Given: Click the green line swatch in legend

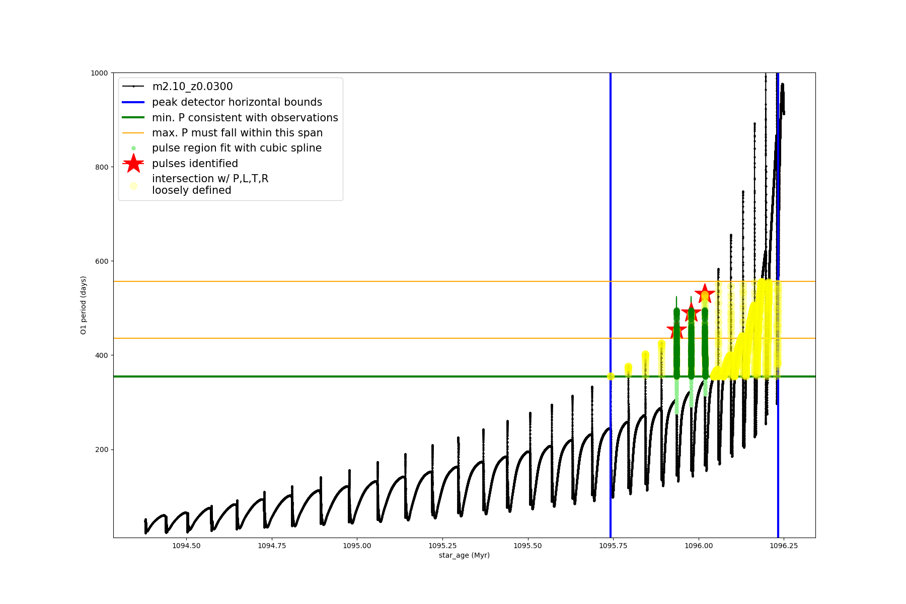Looking at the screenshot, I should [x=133, y=118].
